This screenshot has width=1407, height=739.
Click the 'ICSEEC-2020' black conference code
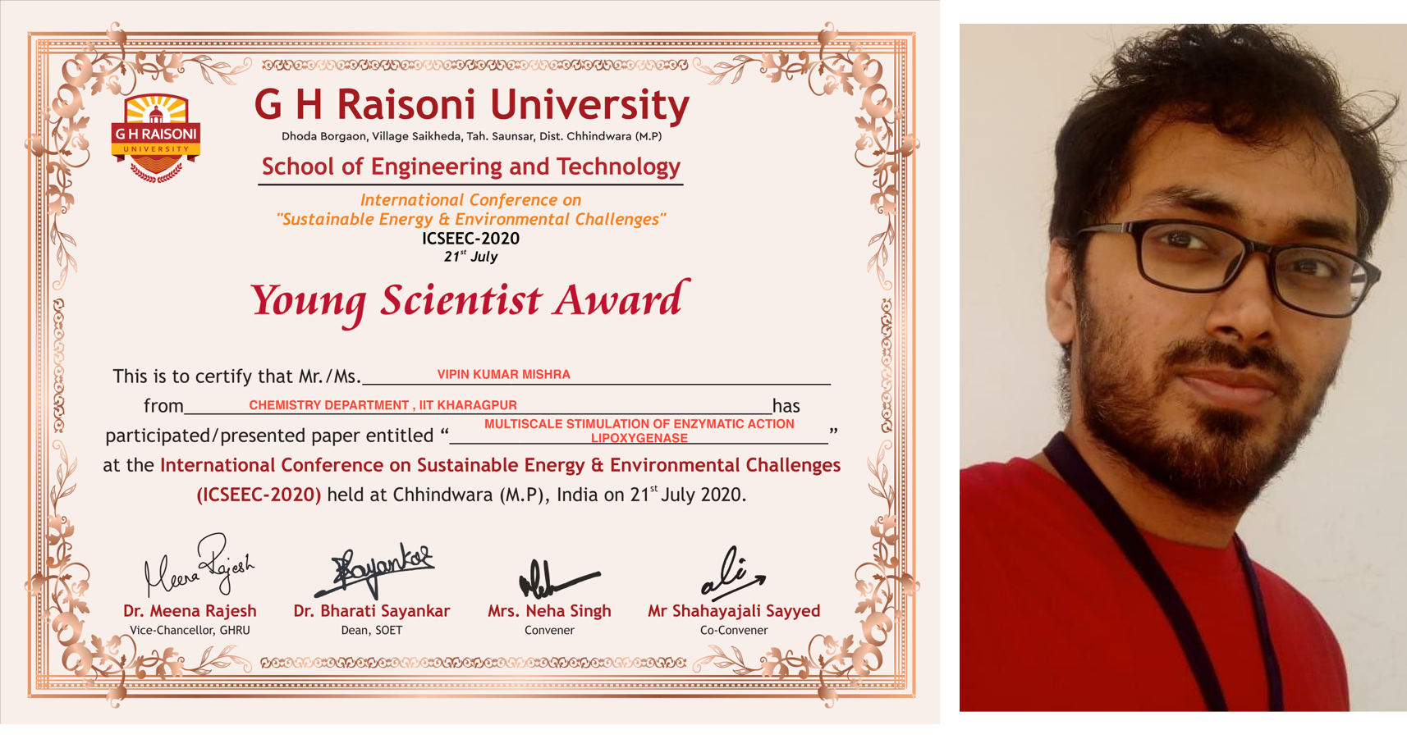[470, 239]
